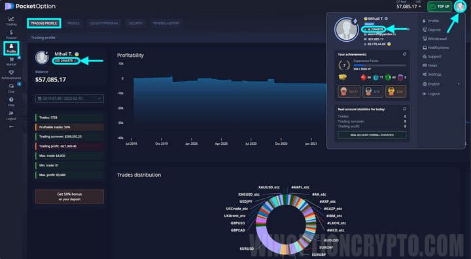Click the green gem counter in achievements
Image resolution: width=471 pixels, height=259 pixels.
391,78
